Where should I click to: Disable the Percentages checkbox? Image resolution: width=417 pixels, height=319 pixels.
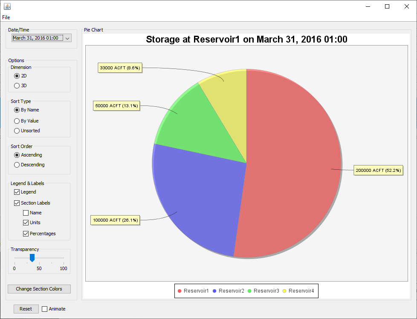pos(26,234)
